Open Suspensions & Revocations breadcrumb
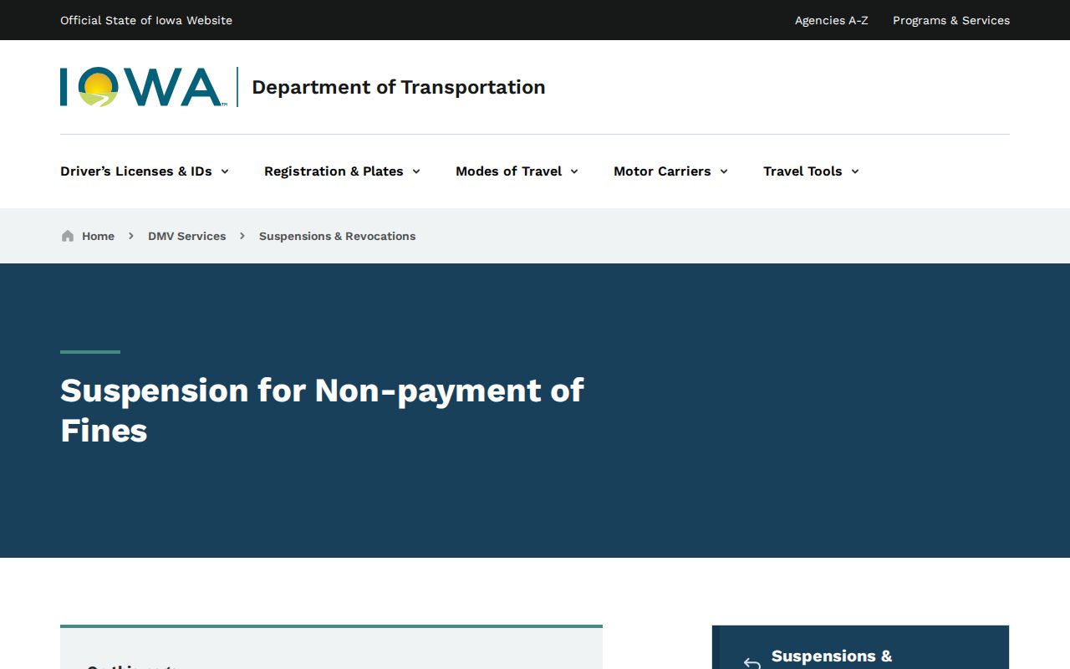1070x669 pixels. coord(337,236)
